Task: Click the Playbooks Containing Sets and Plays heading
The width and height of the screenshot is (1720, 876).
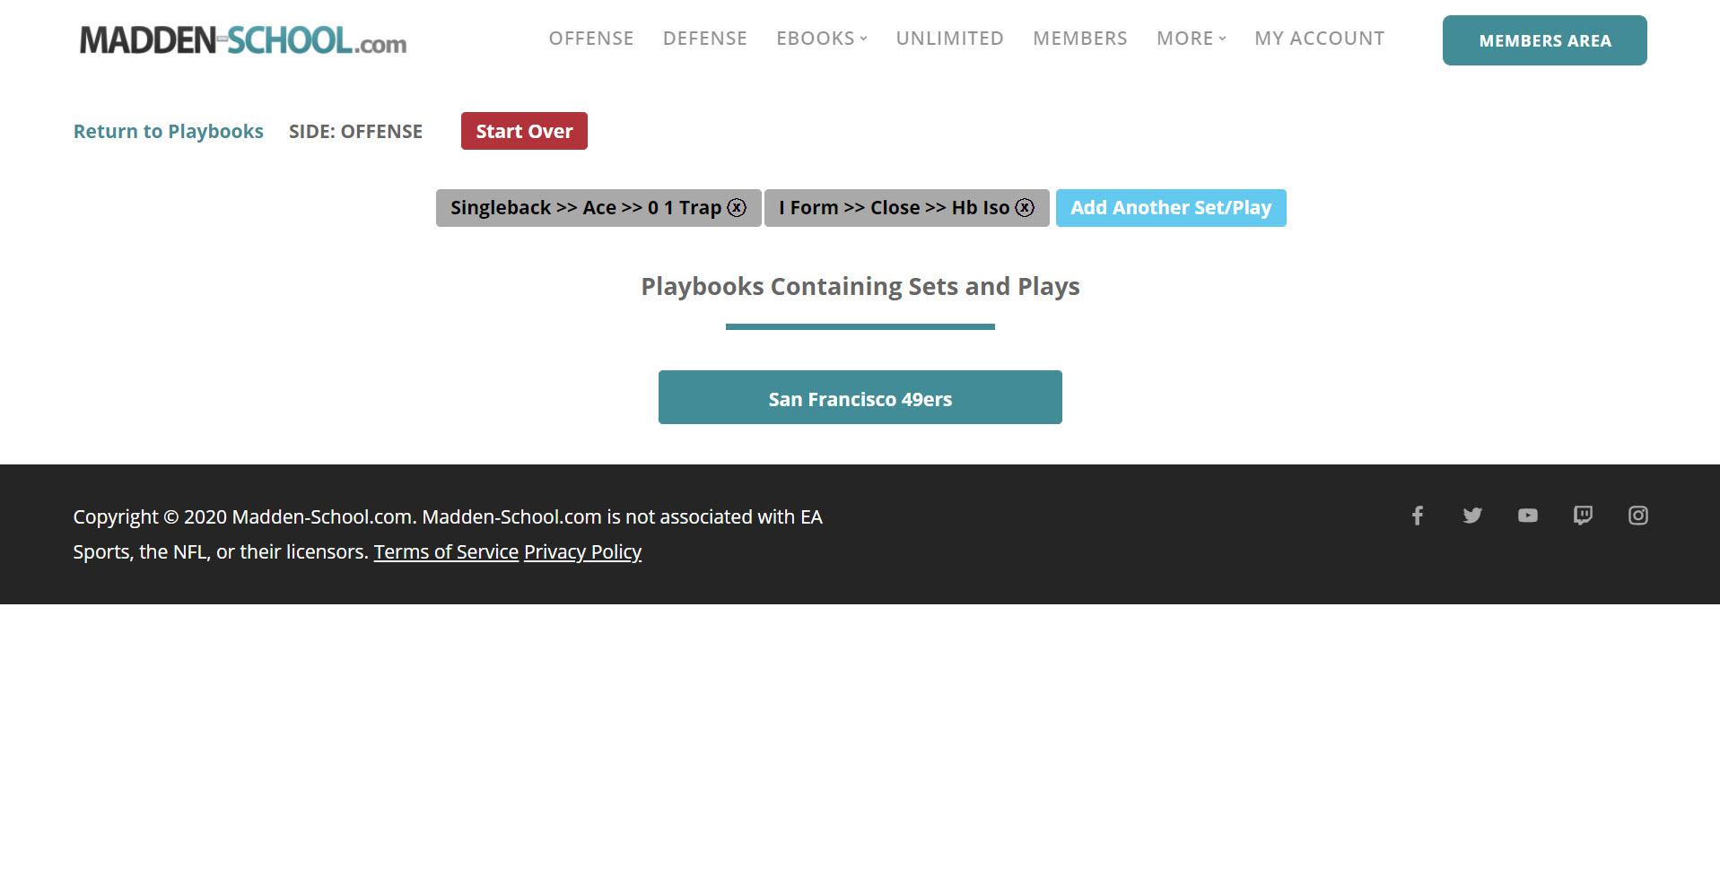Action: coord(860,286)
